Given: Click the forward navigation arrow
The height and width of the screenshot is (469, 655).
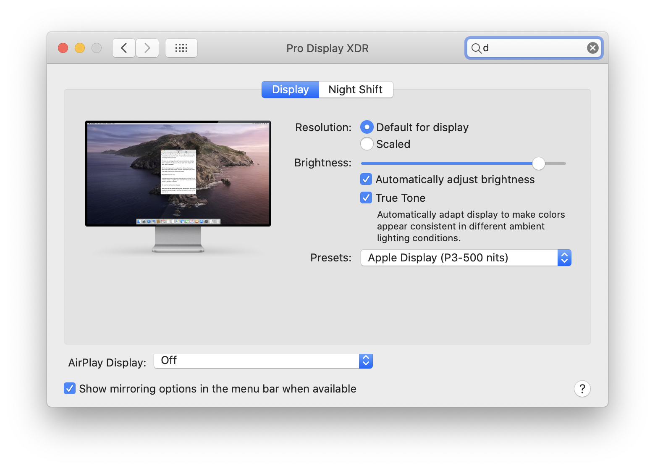Looking at the screenshot, I should pyautogui.click(x=147, y=47).
